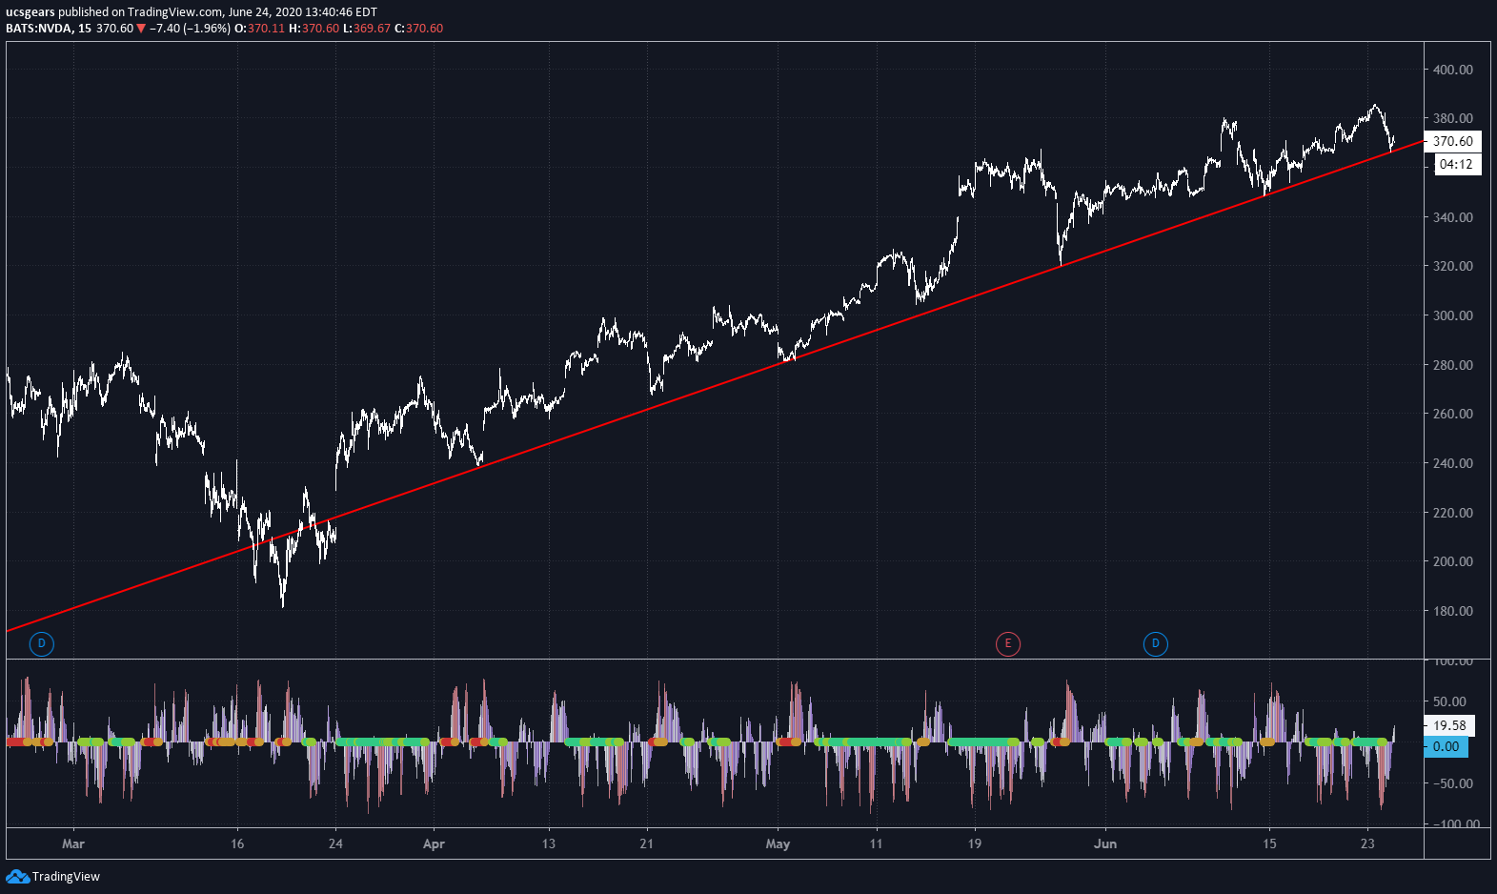Click the O:370.11 open value in header
This screenshot has height=894, width=1497.
tap(260, 29)
